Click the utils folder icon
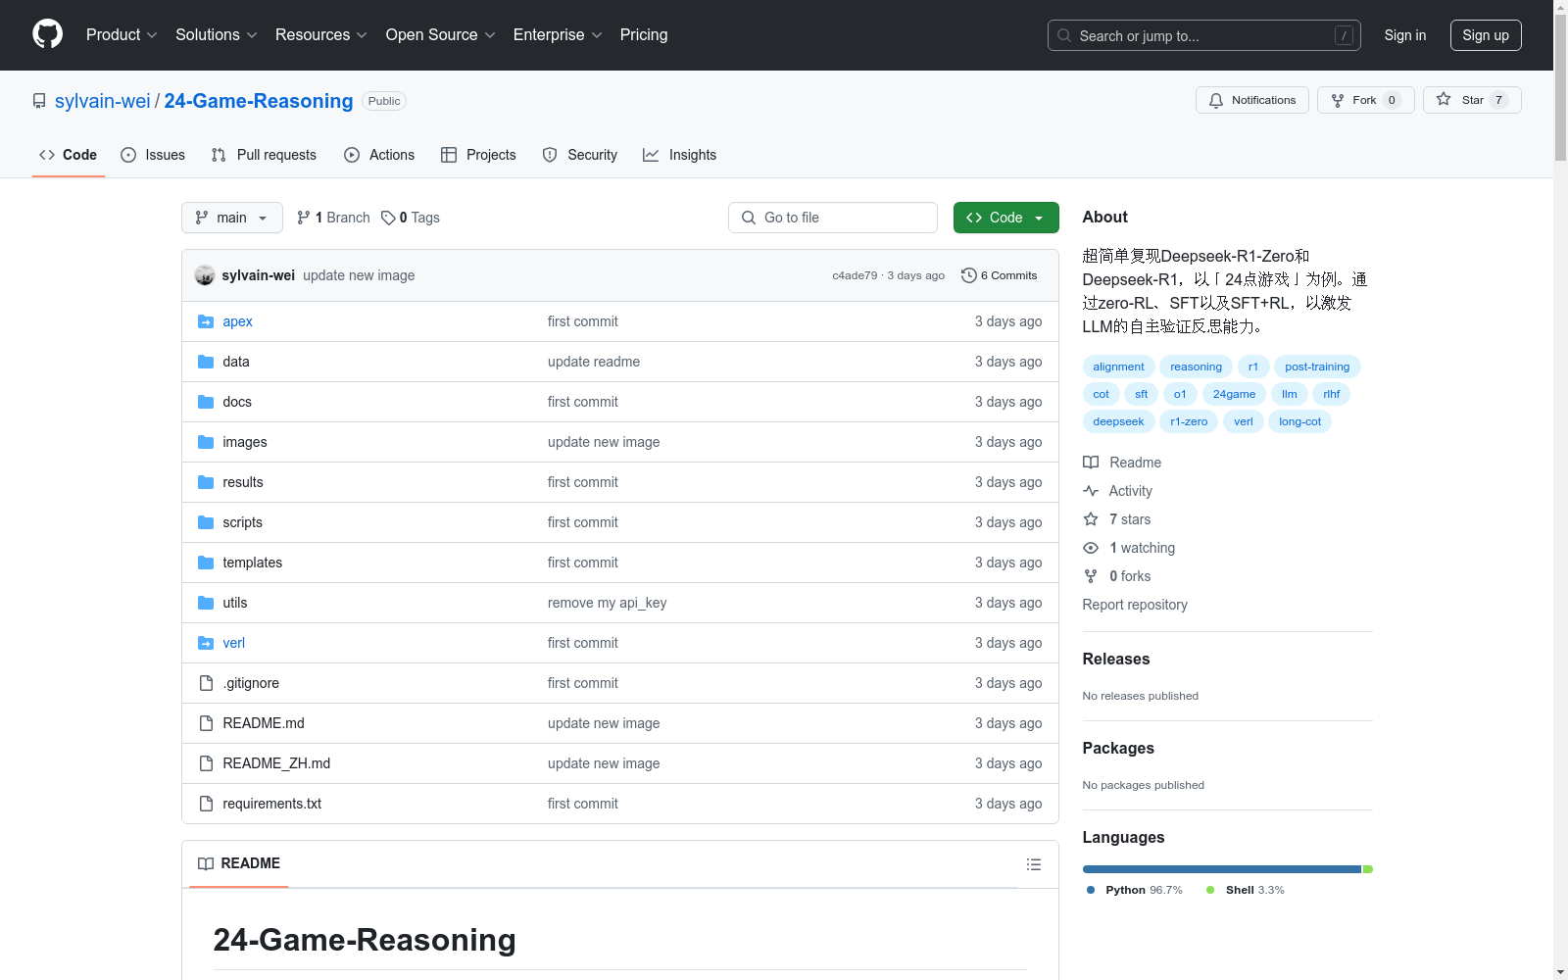The width and height of the screenshot is (1568, 980). click(206, 603)
